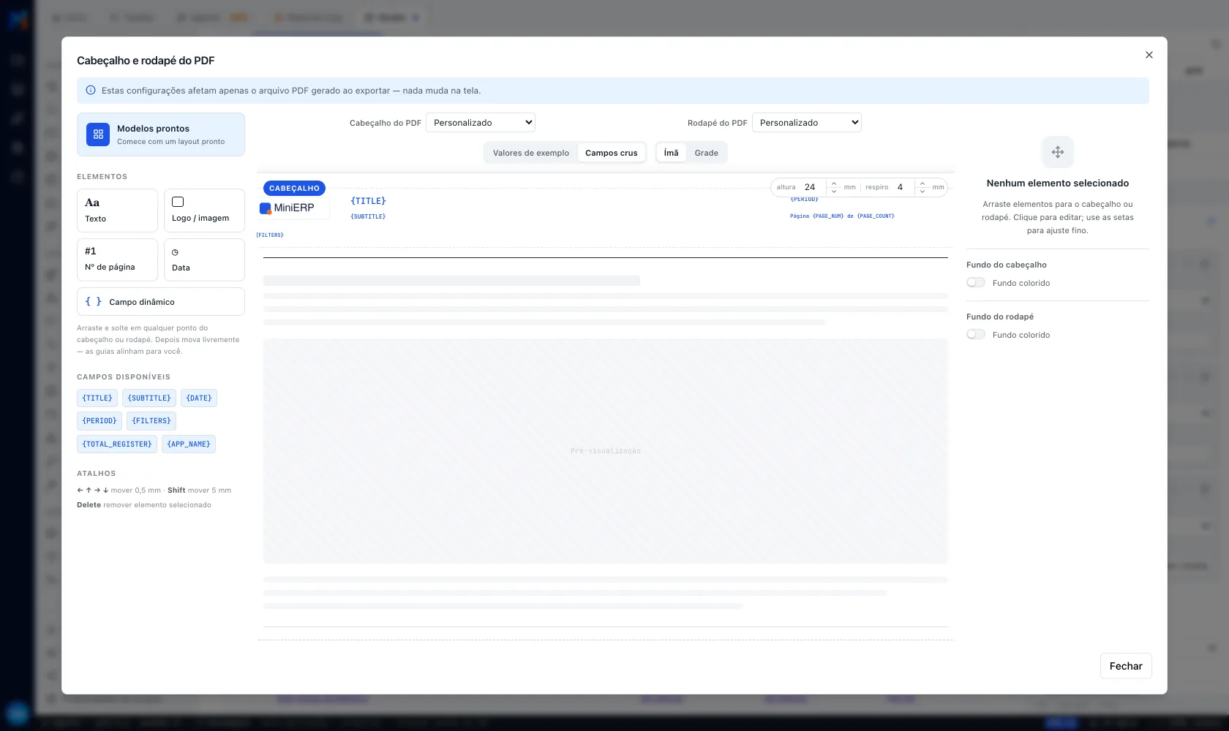Open the Rodapé do PDF dropdown

point(807,123)
